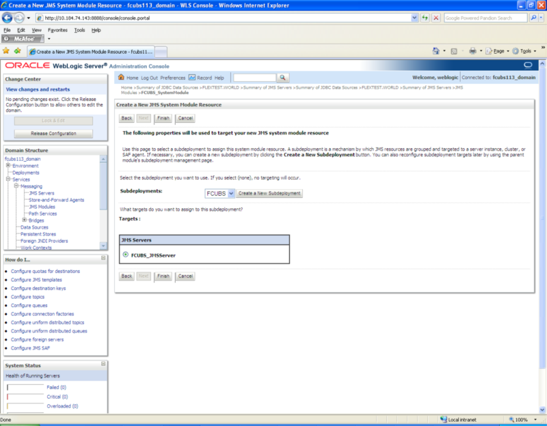Select the FCUBS_JMSServer radio button

[126, 255]
